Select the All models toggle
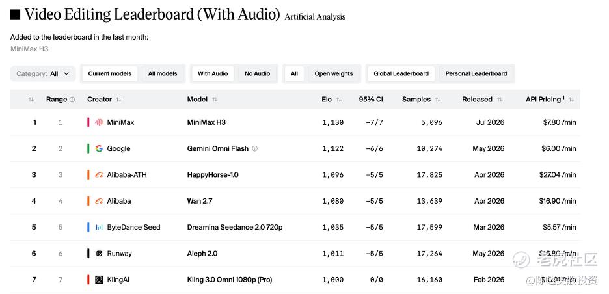 [163, 73]
